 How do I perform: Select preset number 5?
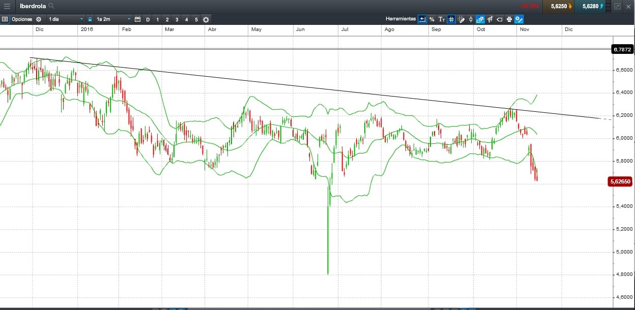coord(196,19)
